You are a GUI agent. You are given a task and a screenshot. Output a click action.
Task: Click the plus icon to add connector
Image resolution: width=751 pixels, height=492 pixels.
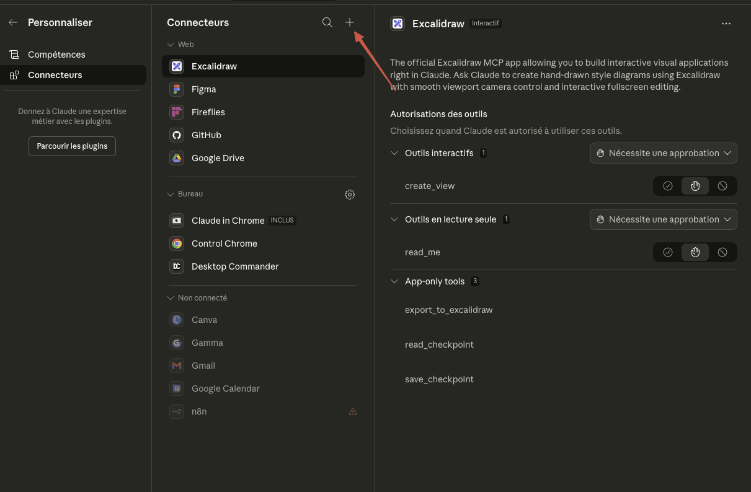click(350, 22)
